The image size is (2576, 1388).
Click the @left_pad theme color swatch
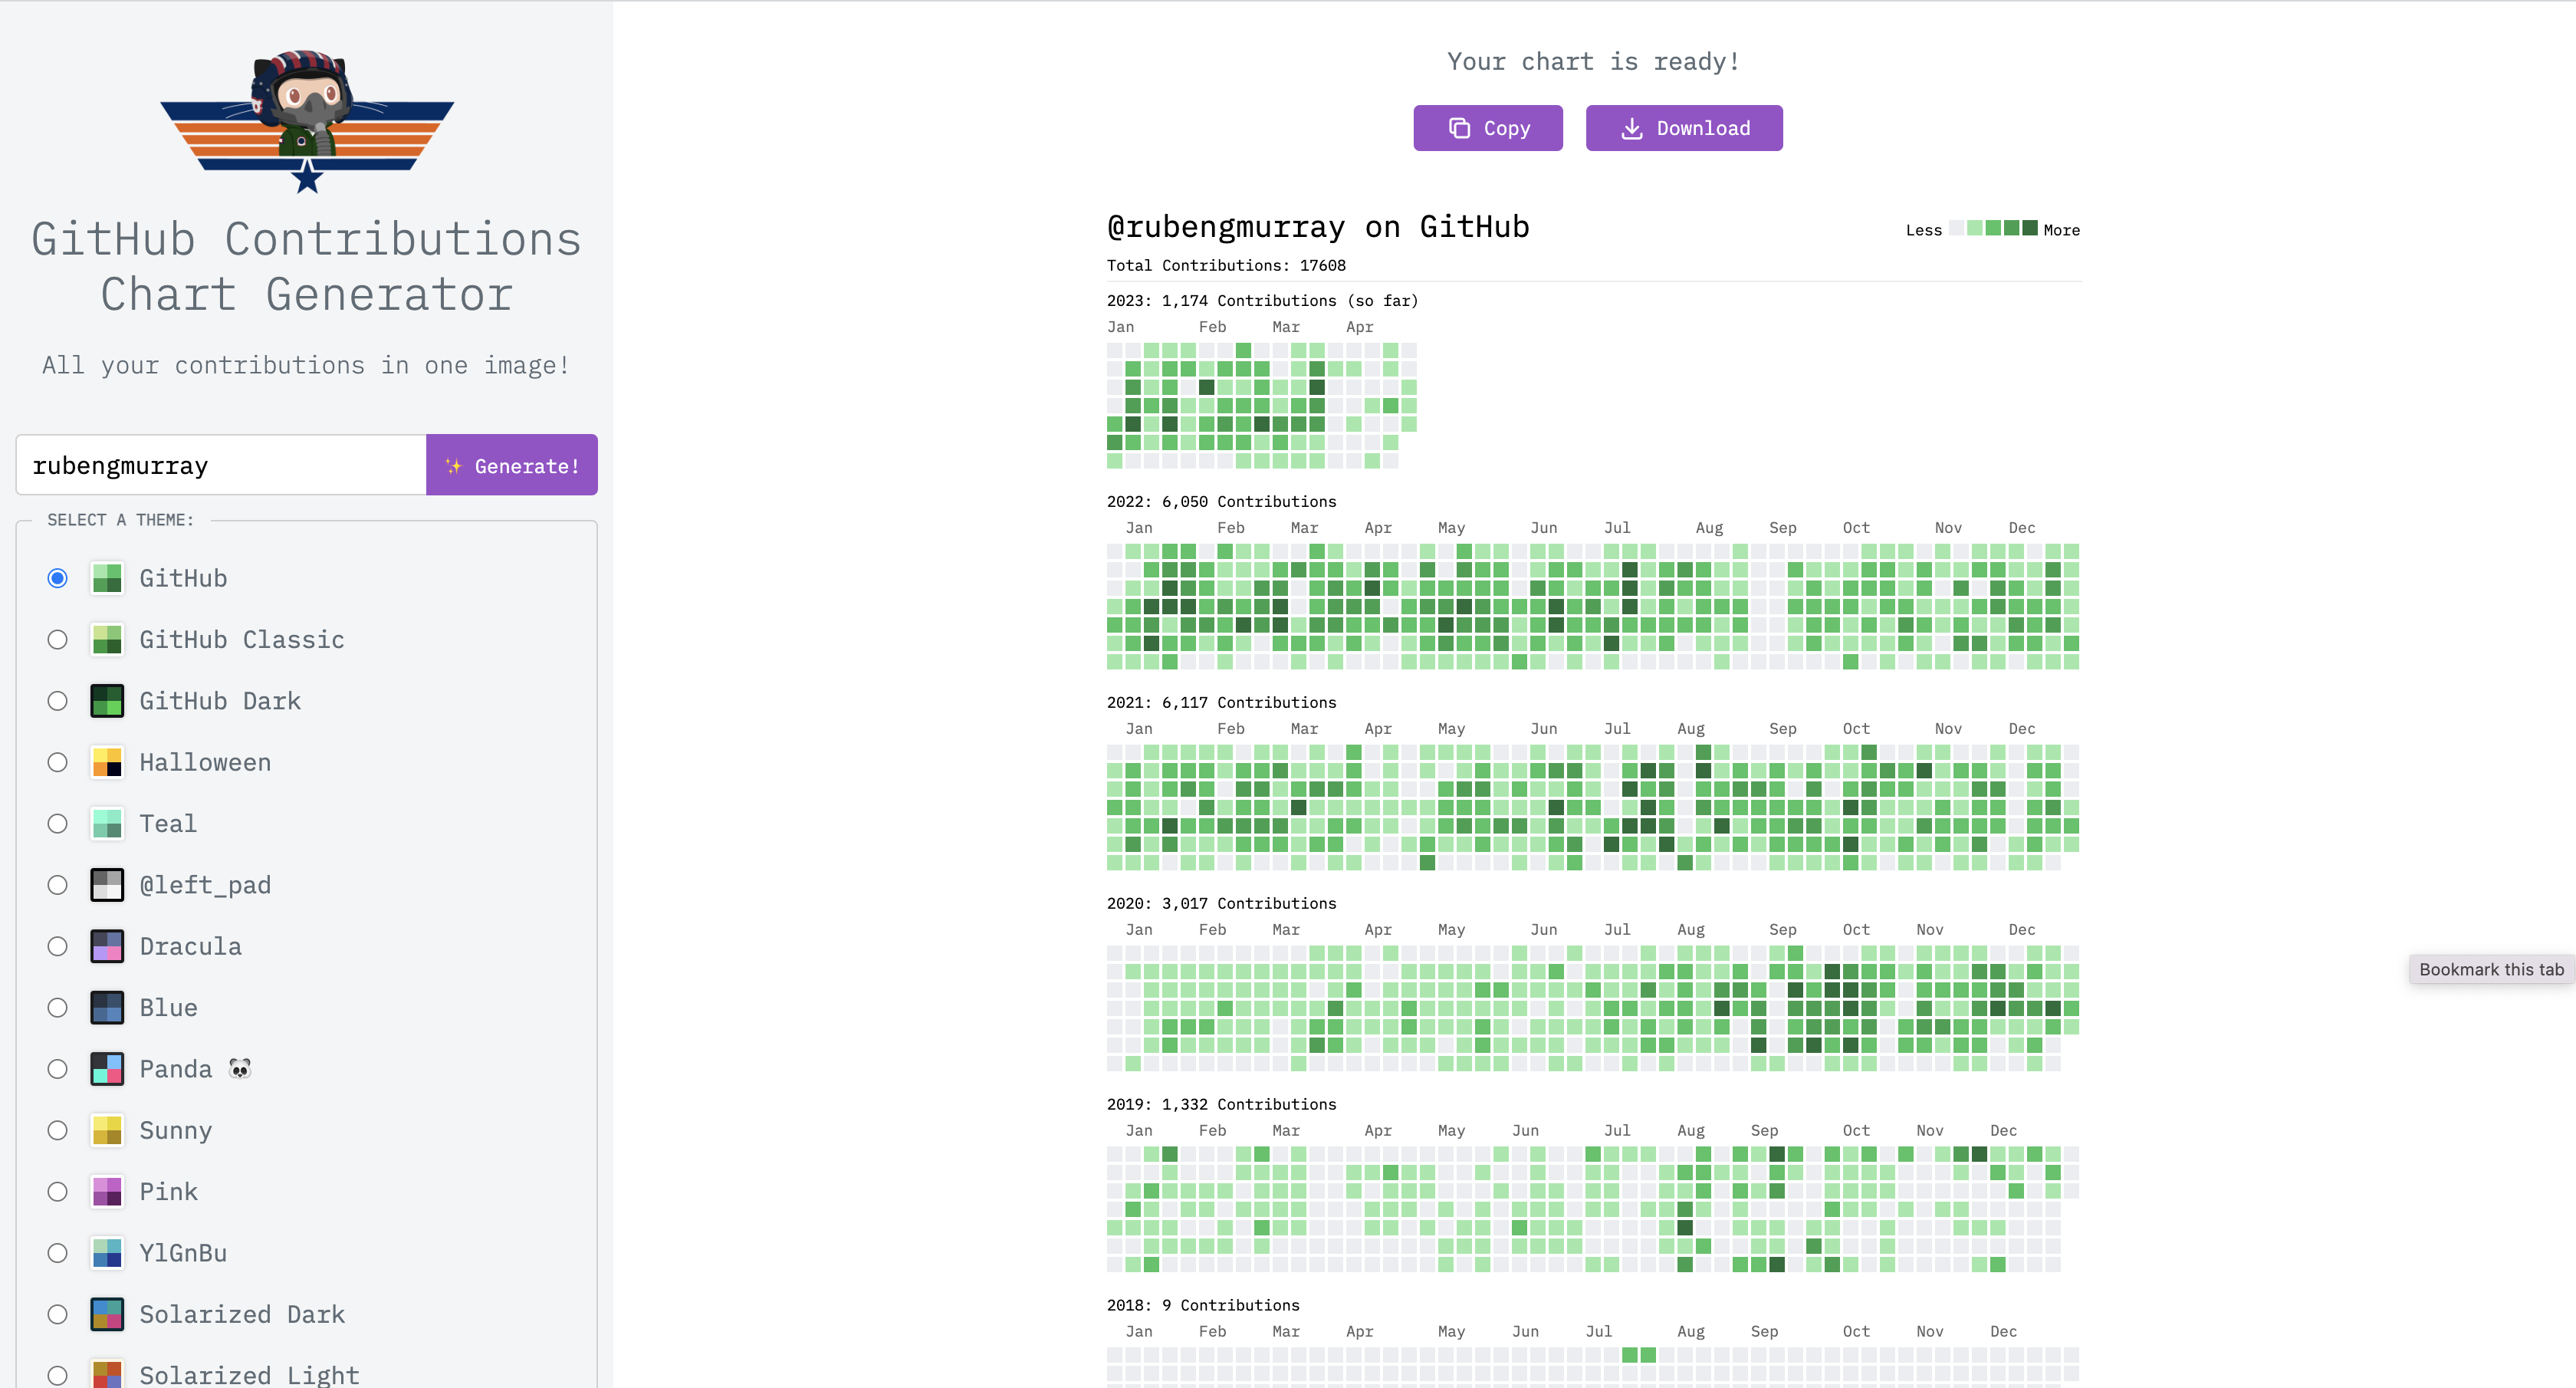pos(107,885)
